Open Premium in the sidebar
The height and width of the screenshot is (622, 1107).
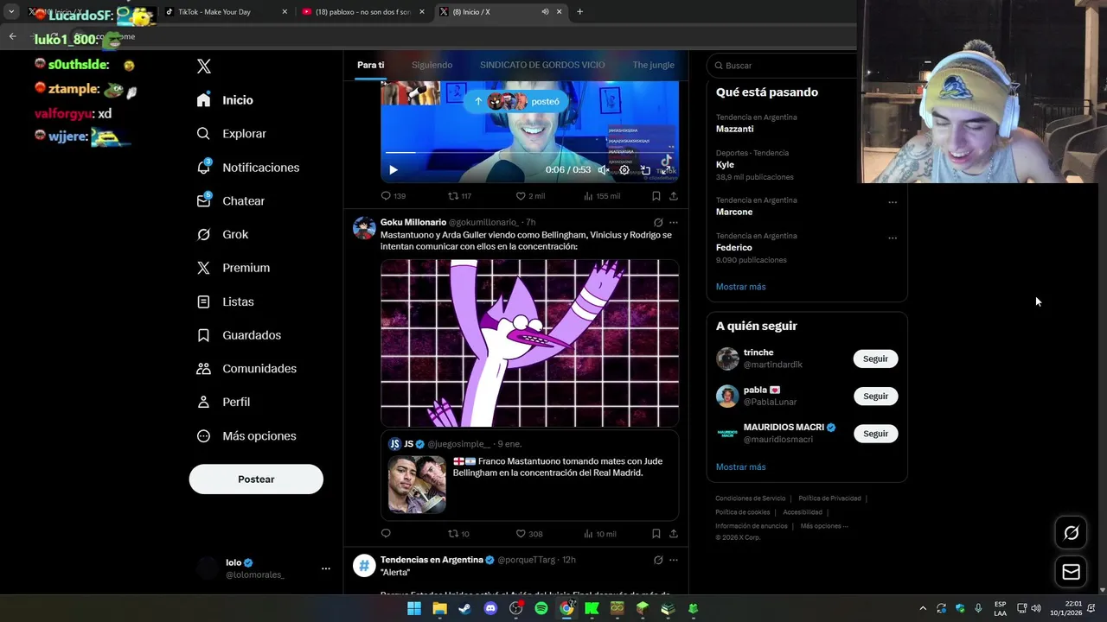tap(234, 268)
